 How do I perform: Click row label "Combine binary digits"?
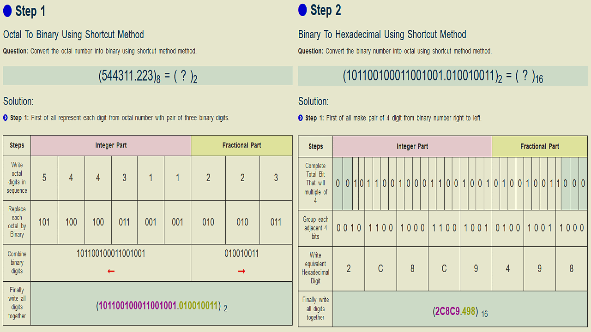pyautogui.click(x=17, y=262)
